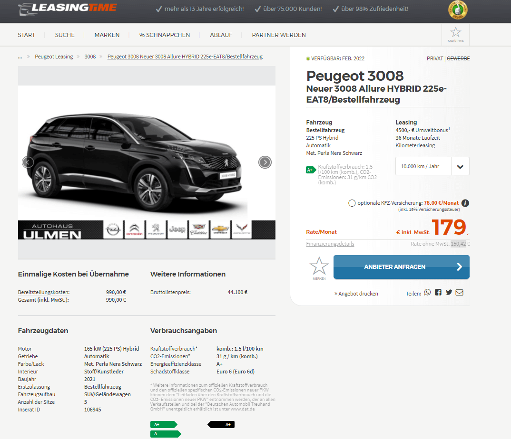Open the 10.000 km / Jahr dropdown
The width and height of the screenshot is (511, 439).
(432, 166)
